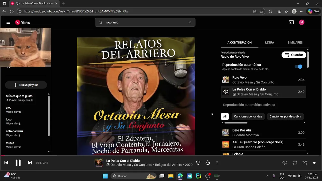Click the playing La Pelea Con el Diablo row

[263, 92]
